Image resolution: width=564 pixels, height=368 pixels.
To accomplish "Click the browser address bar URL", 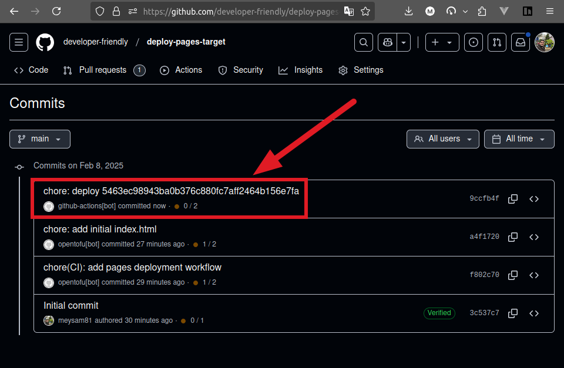I will click(x=241, y=11).
